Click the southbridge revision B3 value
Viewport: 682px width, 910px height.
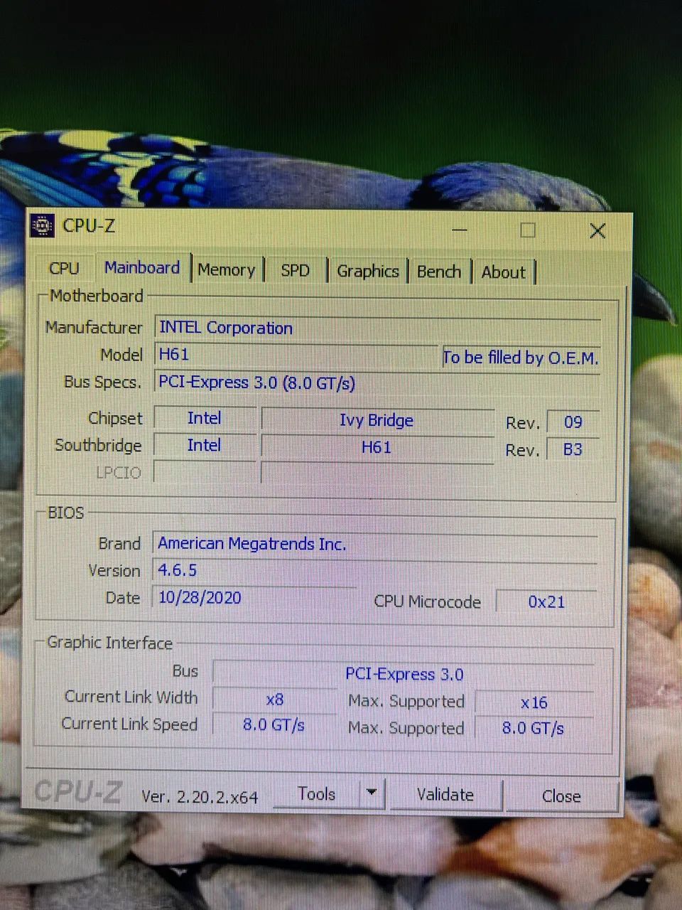pyautogui.click(x=573, y=449)
